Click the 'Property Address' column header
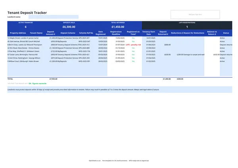 point(18,33)
